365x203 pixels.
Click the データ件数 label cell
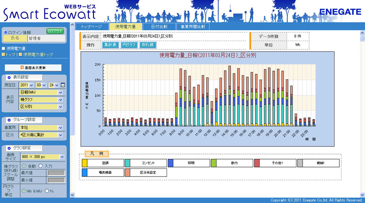[269, 36]
